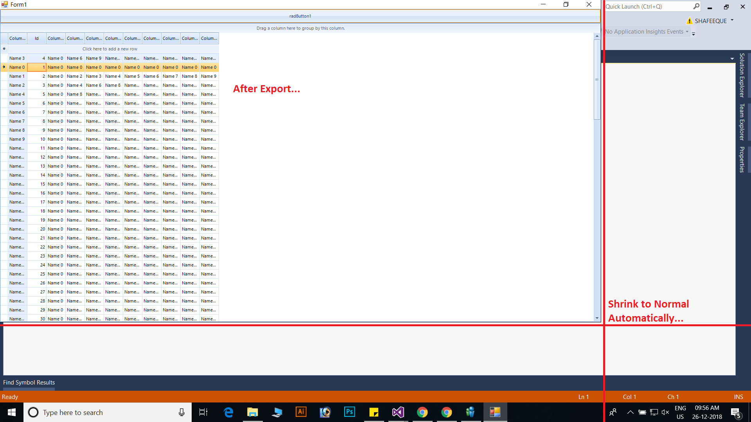Click the Task View icon
Viewport: 751px width, 422px height.
[203, 412]
